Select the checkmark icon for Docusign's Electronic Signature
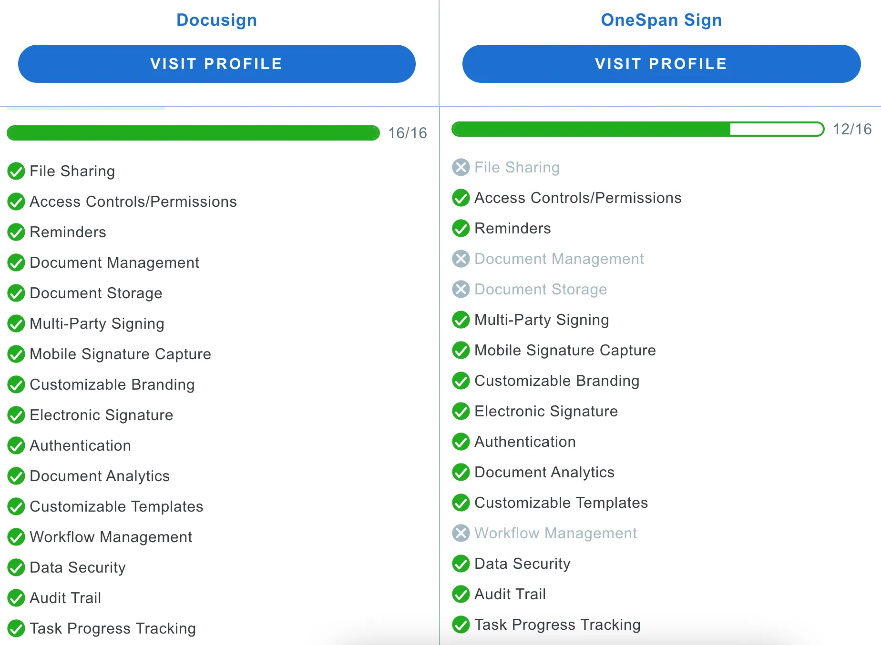The image size is (881, 645). pyautogui.click(x=16, y=415)
